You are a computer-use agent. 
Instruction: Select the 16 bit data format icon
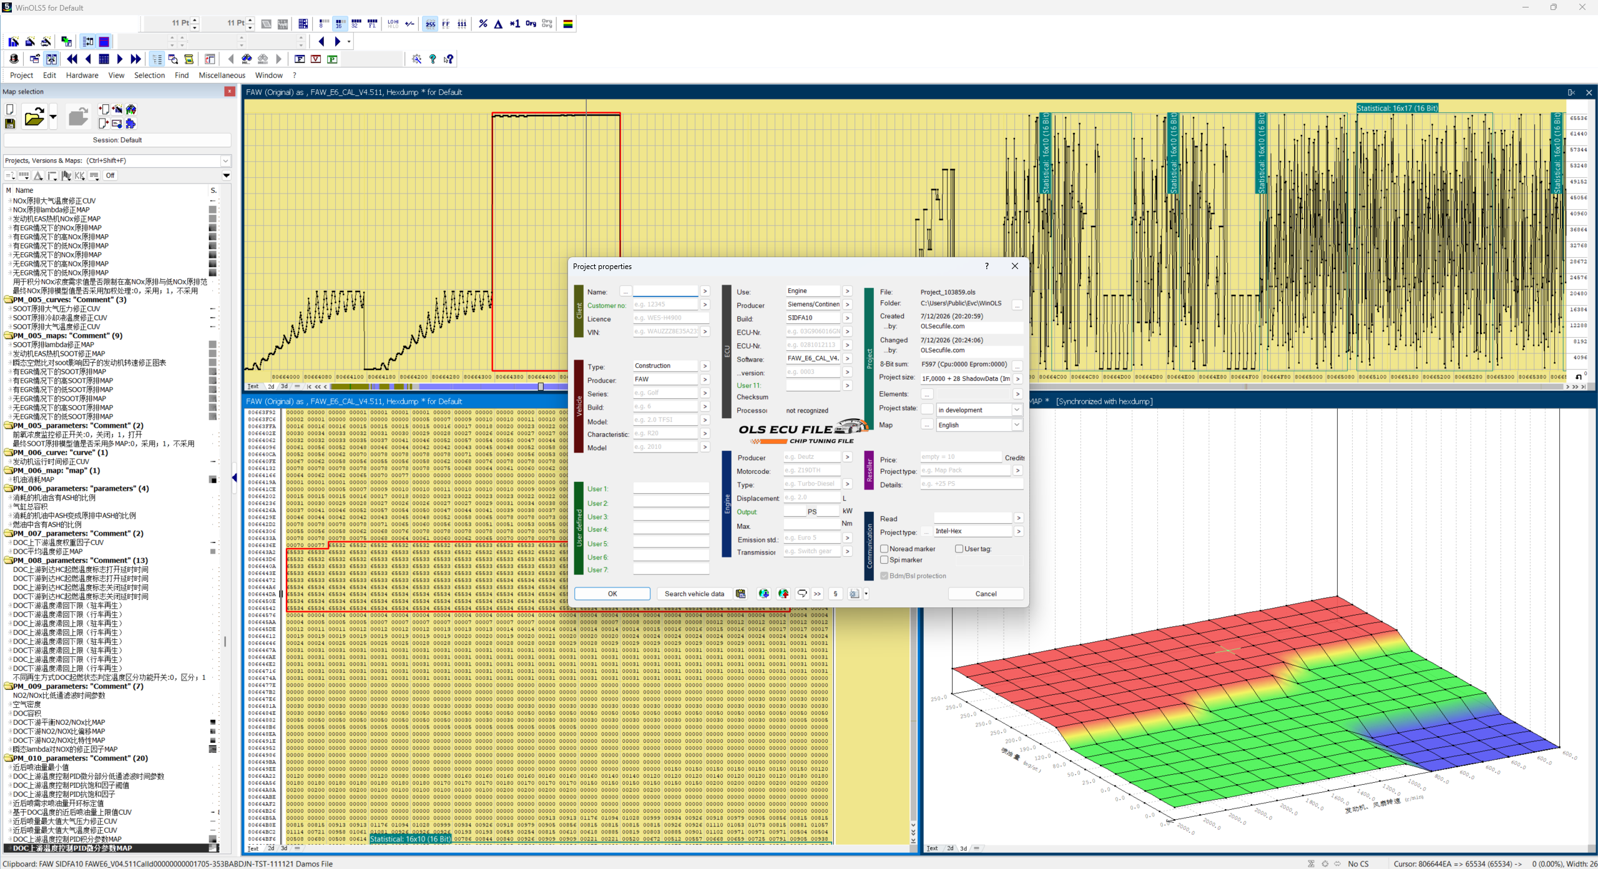click(x=340, y=24)
